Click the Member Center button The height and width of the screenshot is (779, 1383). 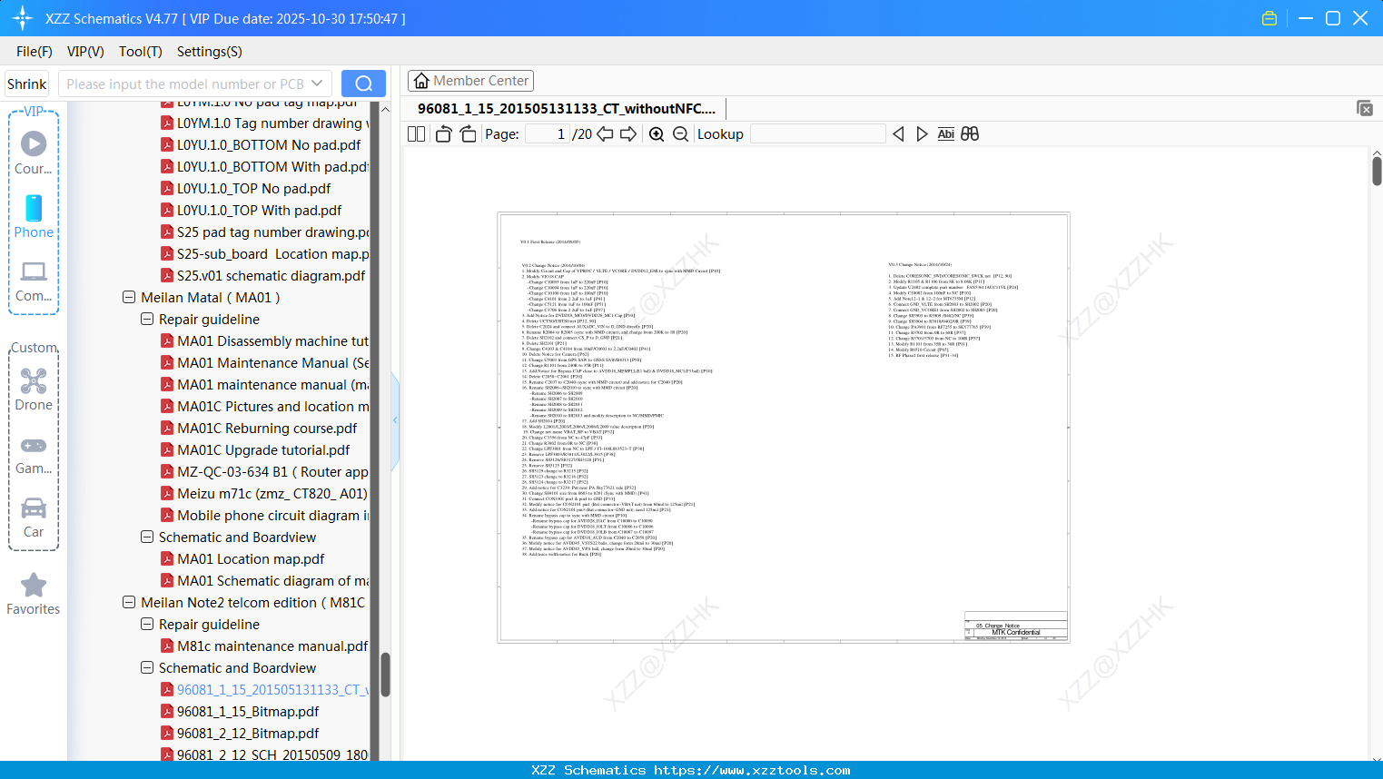pos(470,81)
